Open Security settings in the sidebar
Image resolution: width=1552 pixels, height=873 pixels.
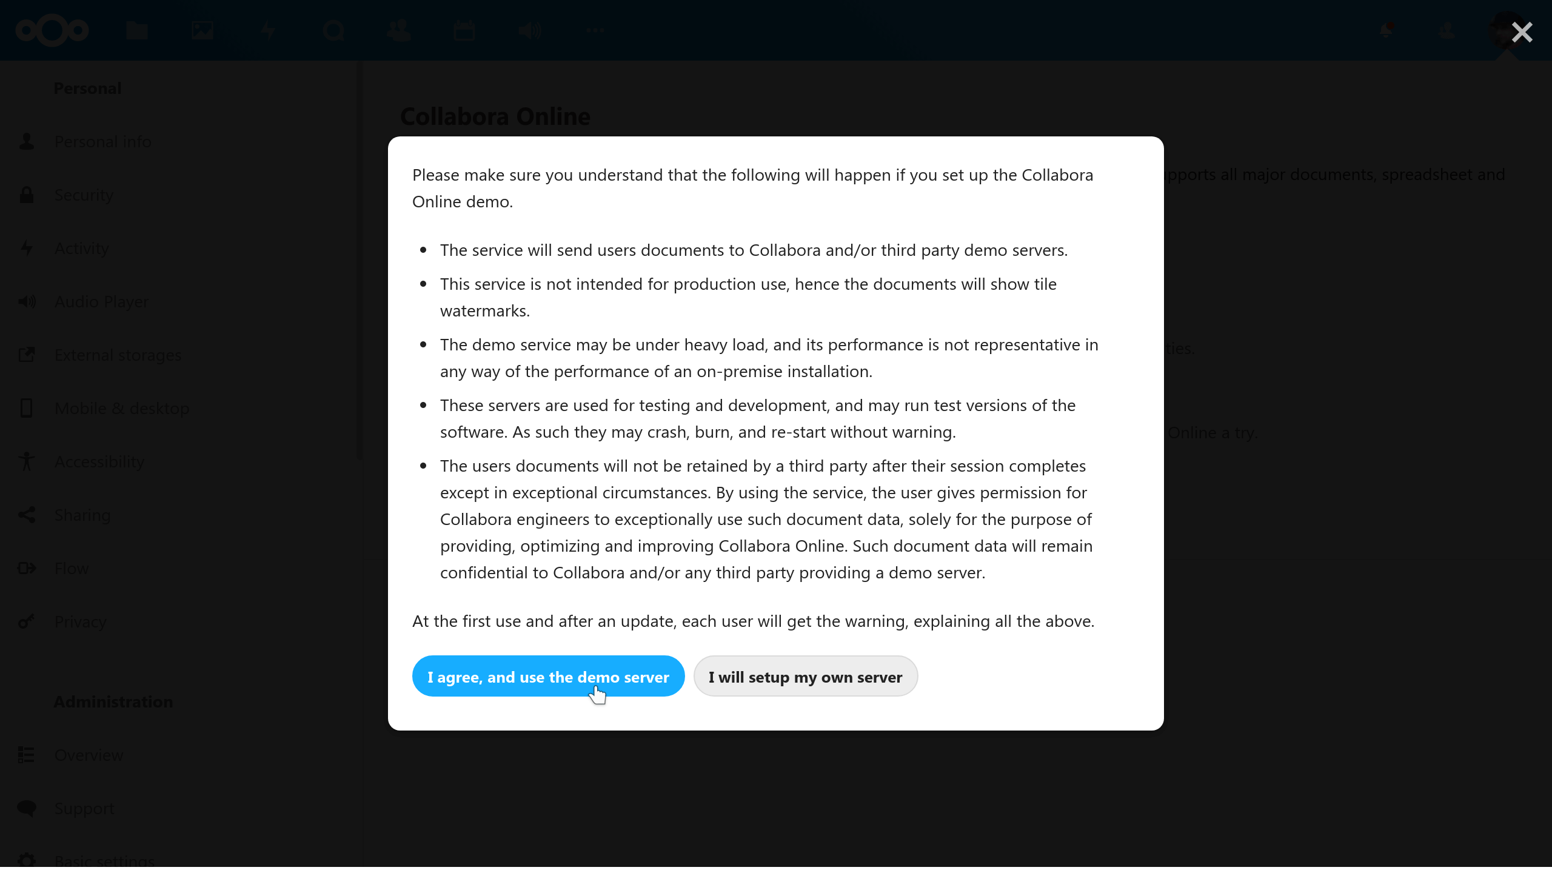click(x=84, y=195)
